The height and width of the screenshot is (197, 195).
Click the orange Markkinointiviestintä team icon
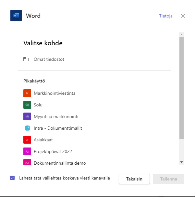(27, 93)
